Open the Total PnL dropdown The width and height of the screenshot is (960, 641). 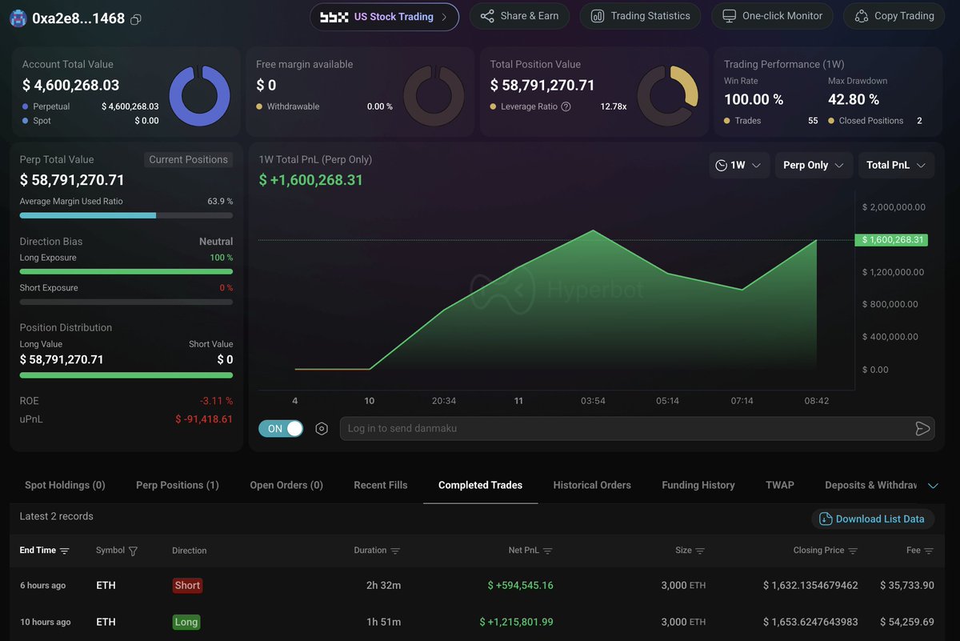click(x=896, y=165)
